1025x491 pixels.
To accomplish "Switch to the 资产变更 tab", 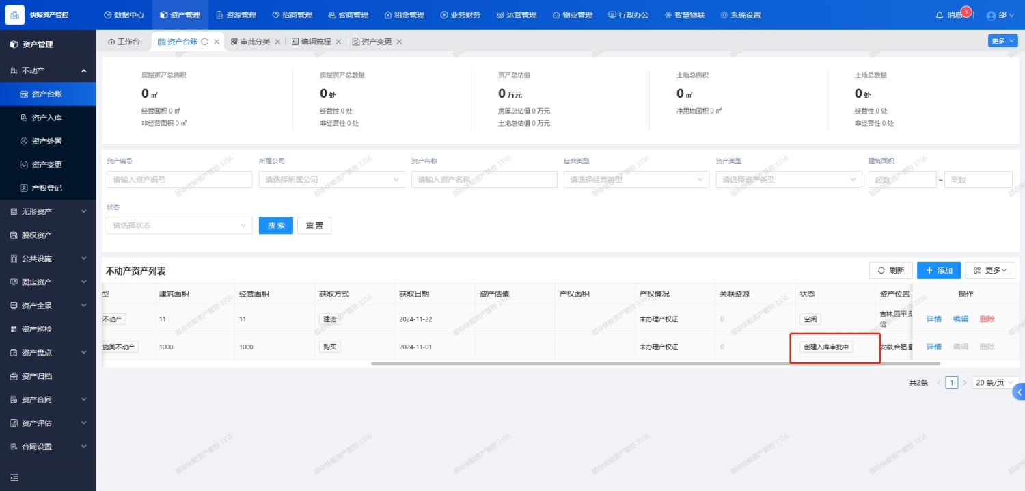I will (x=372, y=42).
